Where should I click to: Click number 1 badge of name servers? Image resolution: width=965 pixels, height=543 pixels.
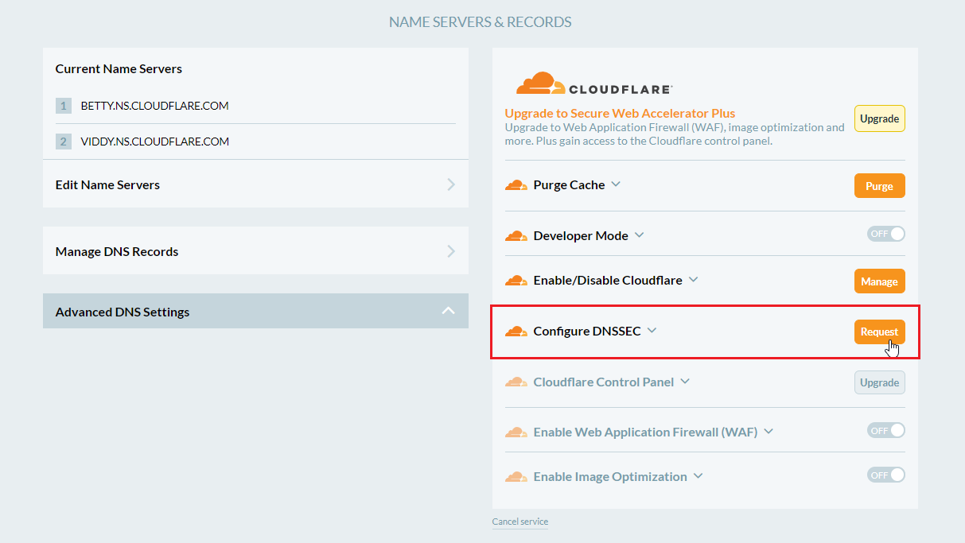pos(64,106)
